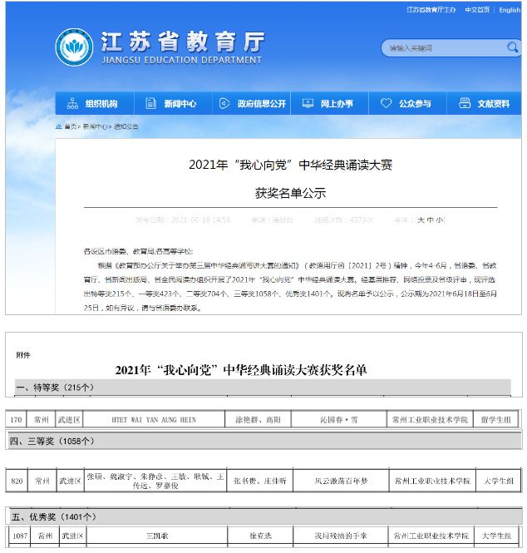
Task: Go to 中文首页 link in header
Action: tap(476, 10)
